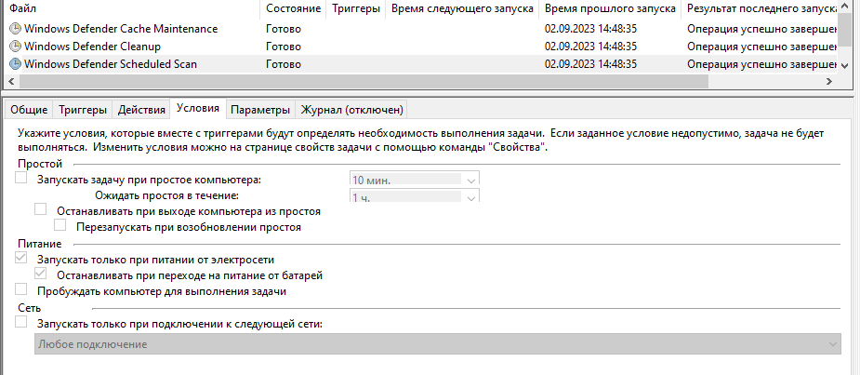Click the horizontal scrollbar left arrow
This screenshot has width=860, height=375.
[x=11, y=81]
